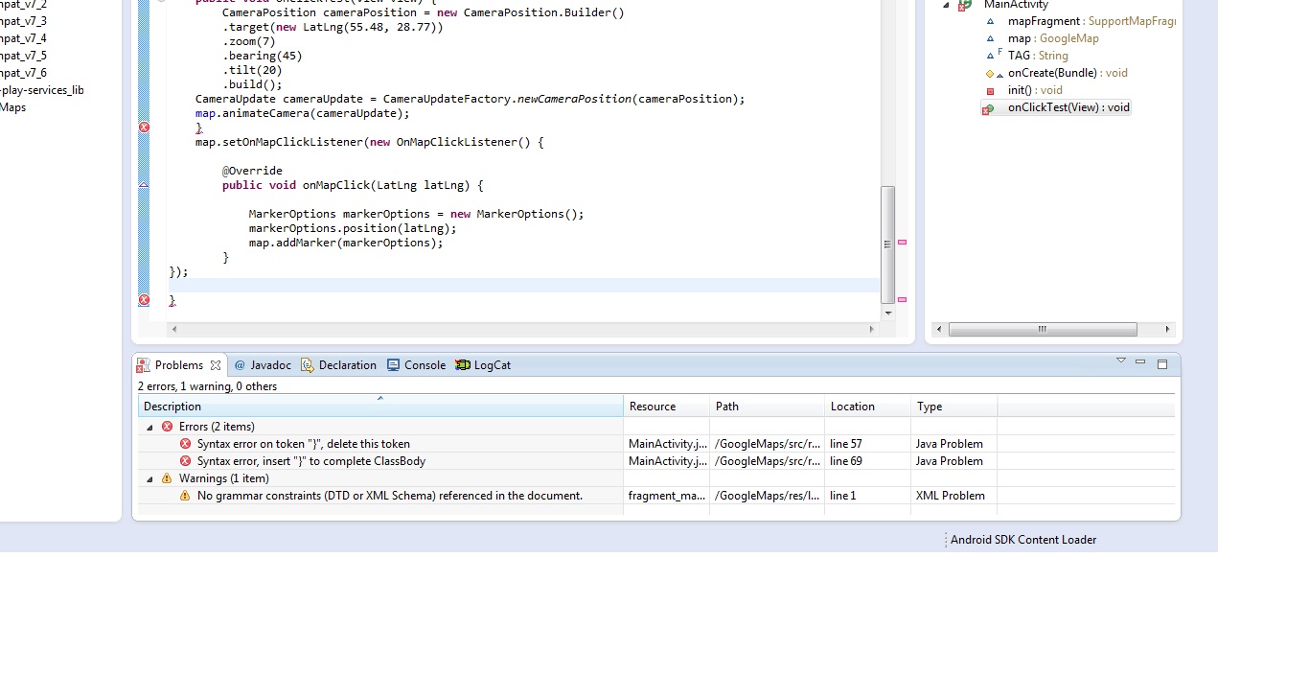
Task: Sort problems by Description column
Action: point(380,407)
